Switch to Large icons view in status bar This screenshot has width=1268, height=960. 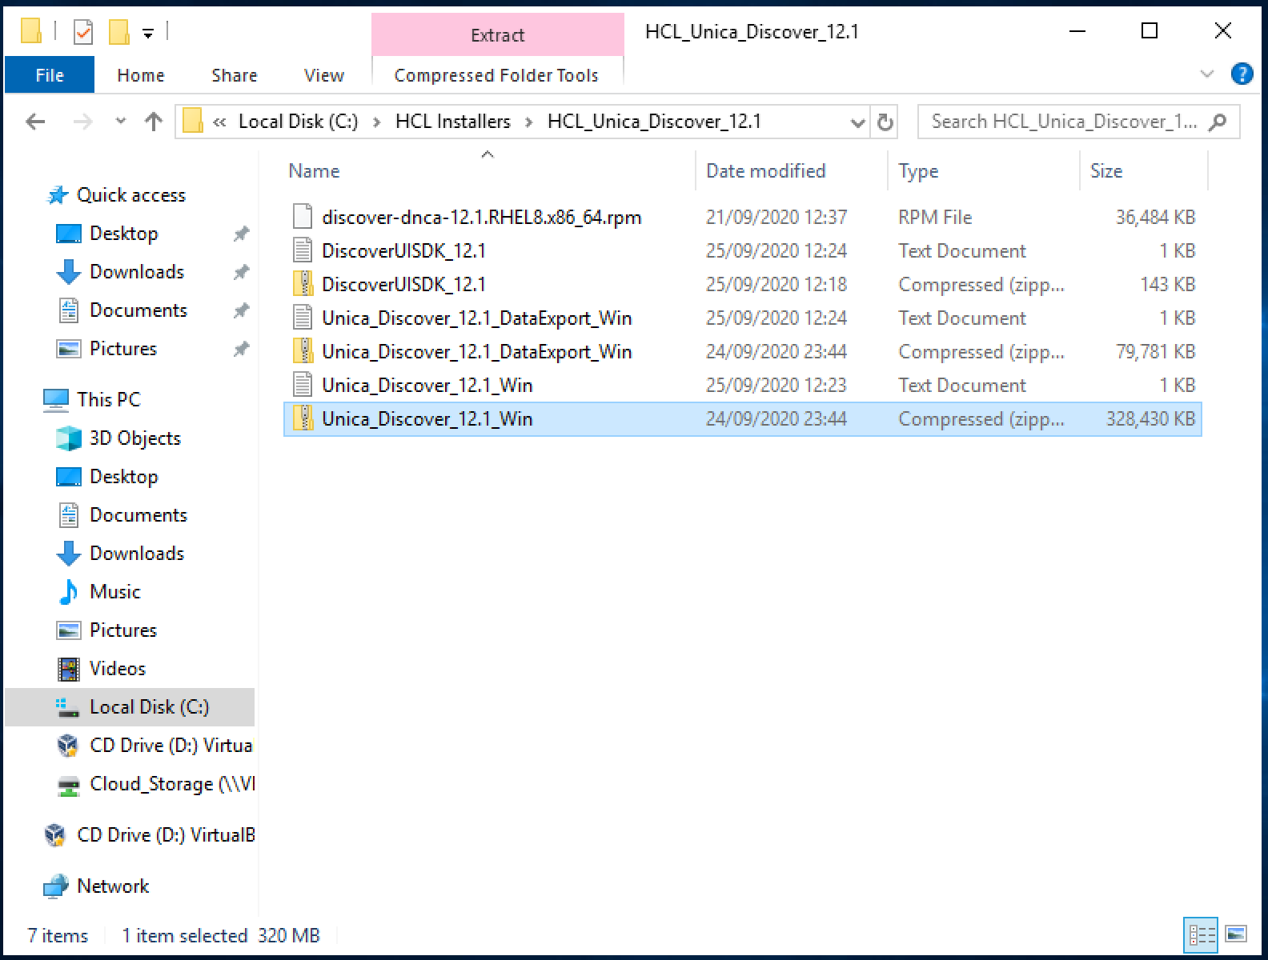pos(1236,934)
